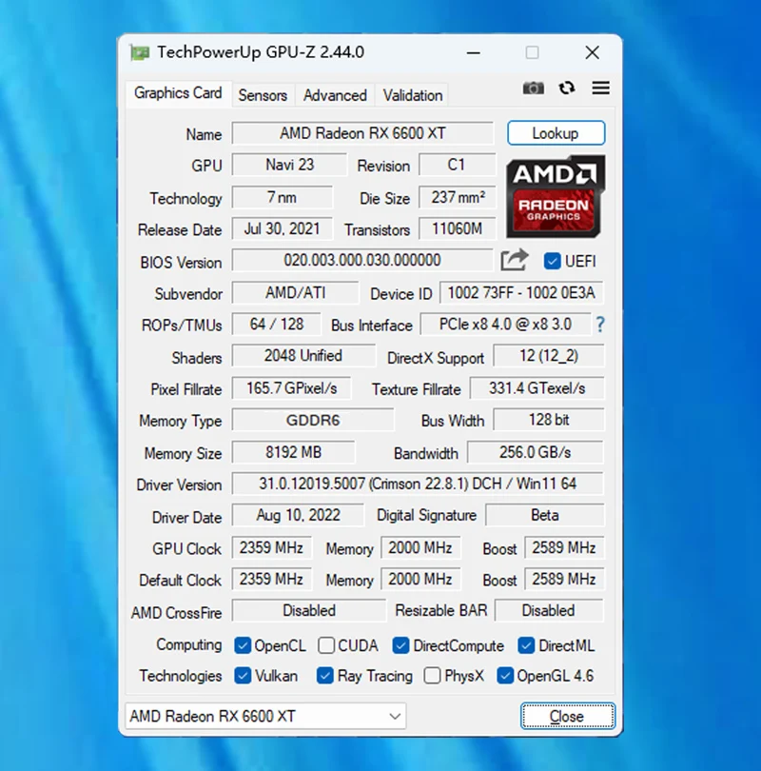761x771 pixels.
Task: Click the BIOS export share icon
Action: point(514,260)
